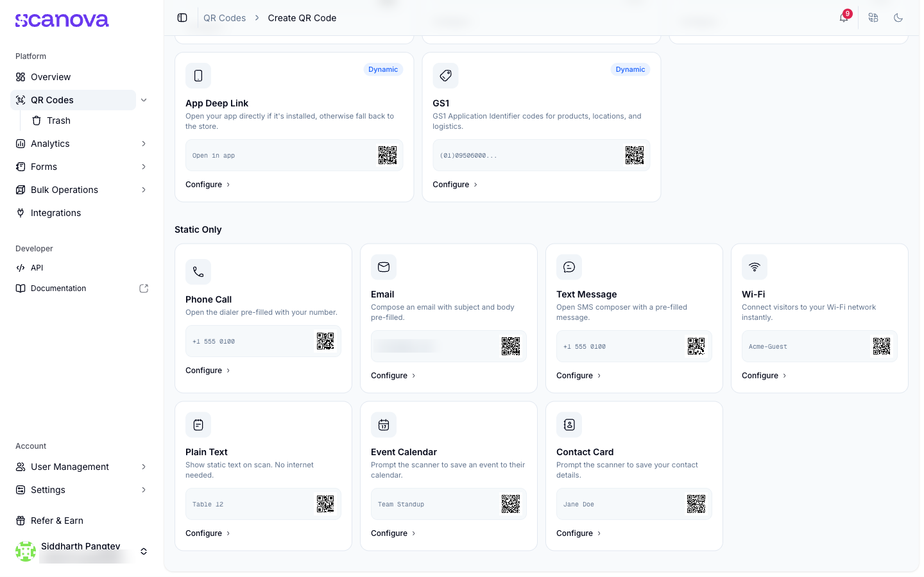Screen dimensions: 924x577
Task: Click the Text Message bubble icon
Action: [569, 267]
